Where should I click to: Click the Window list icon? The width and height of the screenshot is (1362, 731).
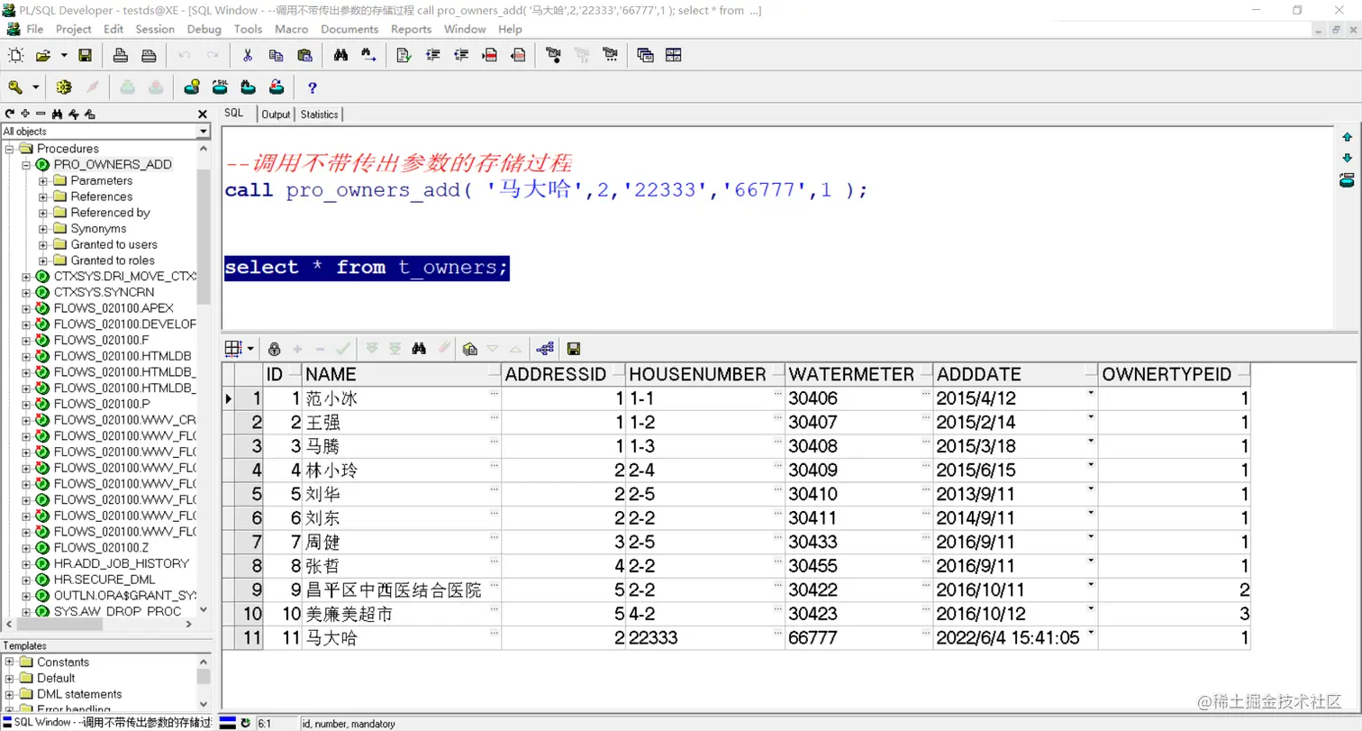point(645,56)
